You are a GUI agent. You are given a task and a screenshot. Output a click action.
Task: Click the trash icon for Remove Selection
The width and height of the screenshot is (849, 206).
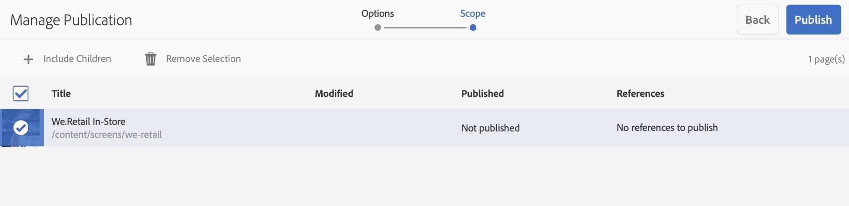tap(150, 59)
